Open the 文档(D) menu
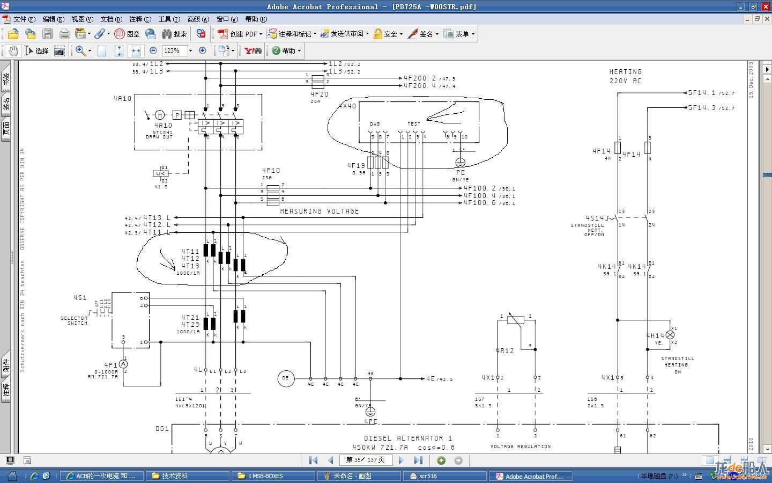 pos(111,19)
